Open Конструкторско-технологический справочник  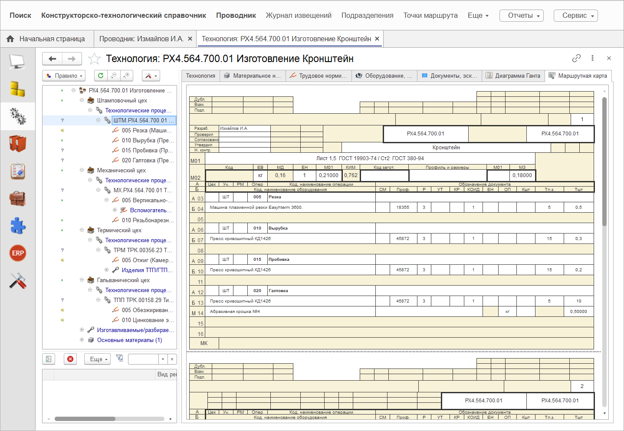coord(124,15)
